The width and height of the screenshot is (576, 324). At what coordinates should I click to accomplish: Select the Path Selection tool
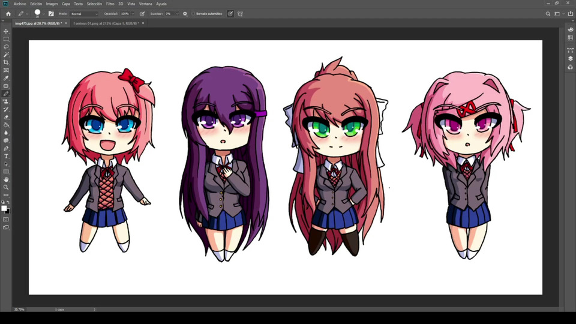[6, 164]
